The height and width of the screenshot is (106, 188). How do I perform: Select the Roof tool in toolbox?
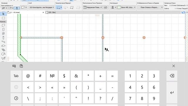pyautogui.click(x=3, y=54)
